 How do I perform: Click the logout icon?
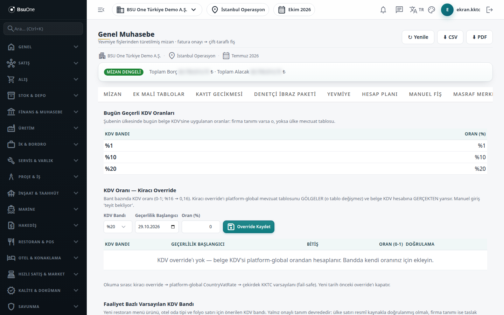(x=490, y=10)
